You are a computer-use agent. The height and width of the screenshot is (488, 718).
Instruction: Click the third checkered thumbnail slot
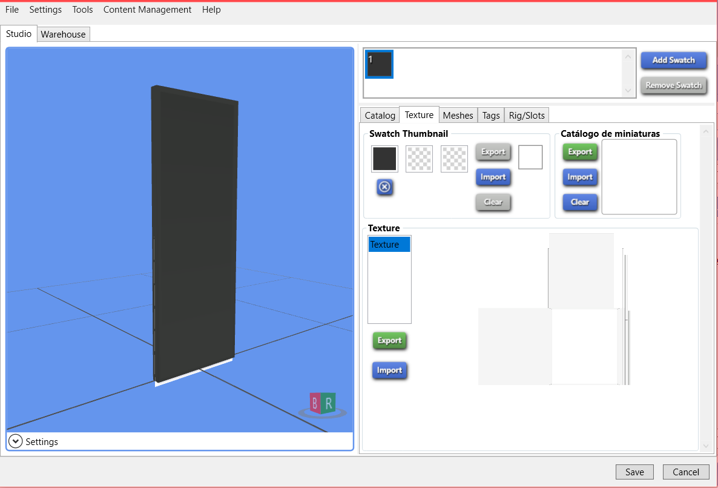click(454, 159)
